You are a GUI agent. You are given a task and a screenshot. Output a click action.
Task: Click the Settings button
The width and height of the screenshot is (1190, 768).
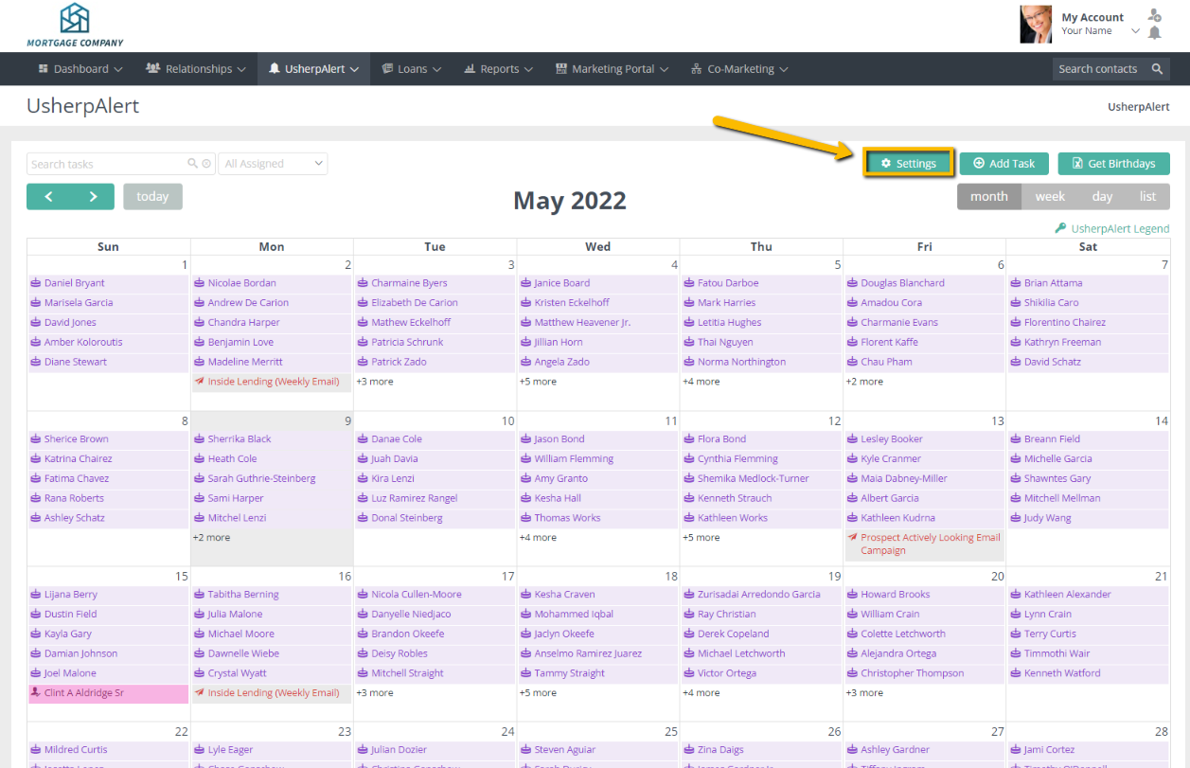pyautogui.click(x=908, y=164)
